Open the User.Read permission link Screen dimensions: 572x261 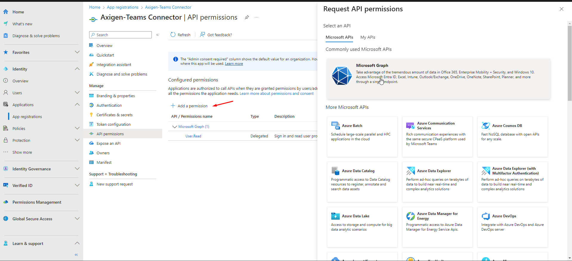(x=193, y=136)
